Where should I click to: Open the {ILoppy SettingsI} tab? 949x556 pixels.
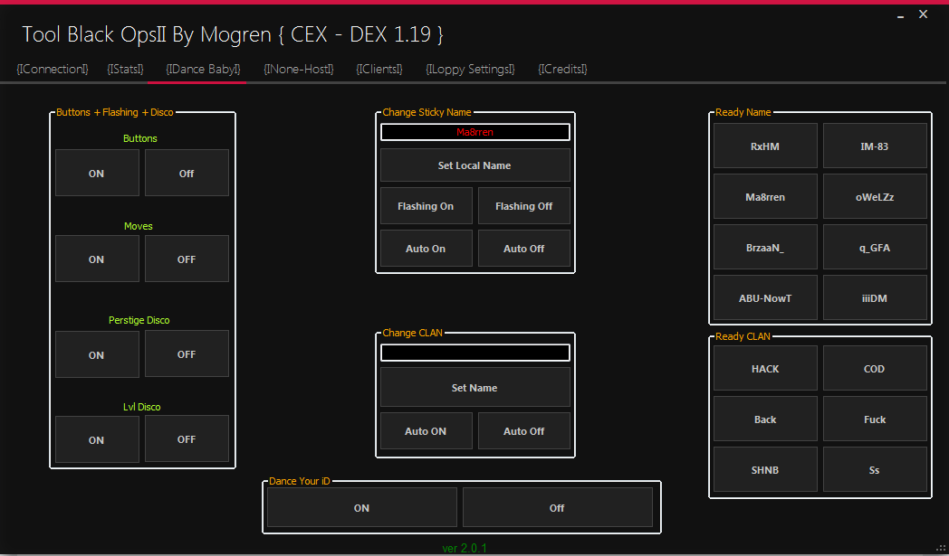(x=470, y=69)
